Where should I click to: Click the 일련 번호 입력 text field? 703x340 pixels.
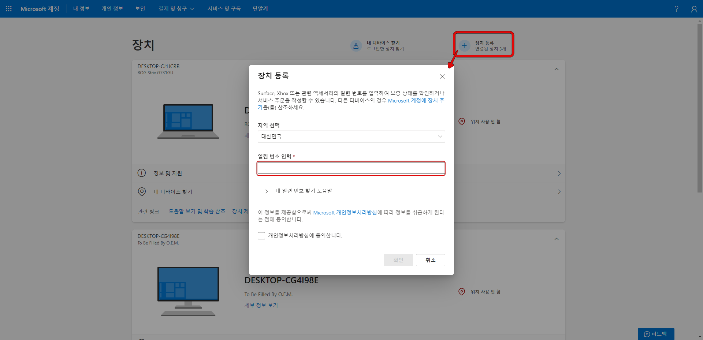[x=351, y=168]
